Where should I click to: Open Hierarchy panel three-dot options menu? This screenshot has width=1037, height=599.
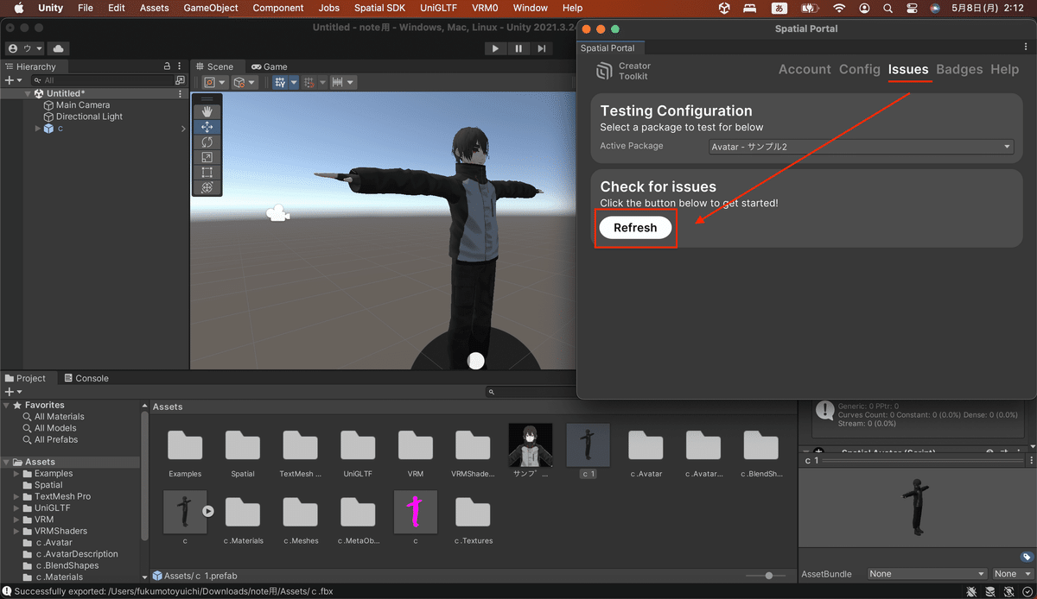(x=181, y=66)
